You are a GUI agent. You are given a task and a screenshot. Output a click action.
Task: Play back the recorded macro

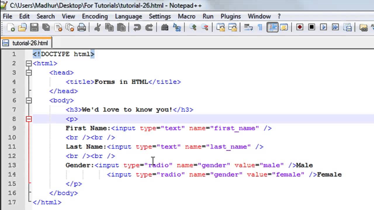tap(323, 27)
